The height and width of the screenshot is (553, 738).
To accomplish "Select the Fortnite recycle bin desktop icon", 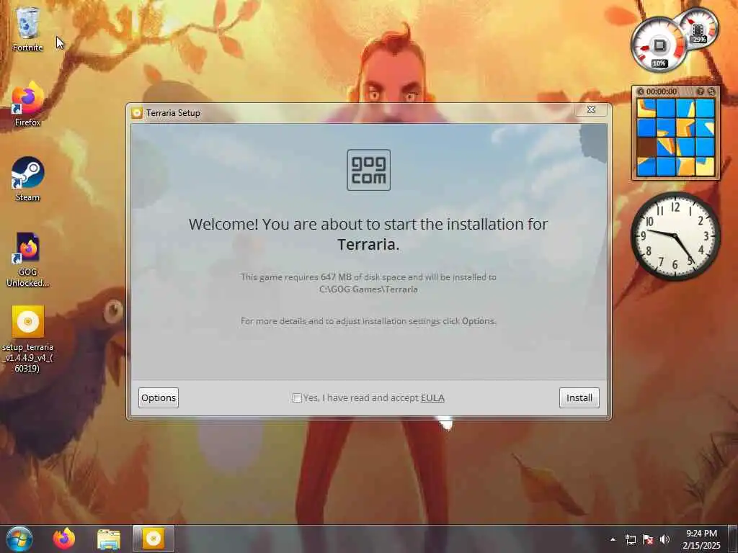I will coord(28,29).
